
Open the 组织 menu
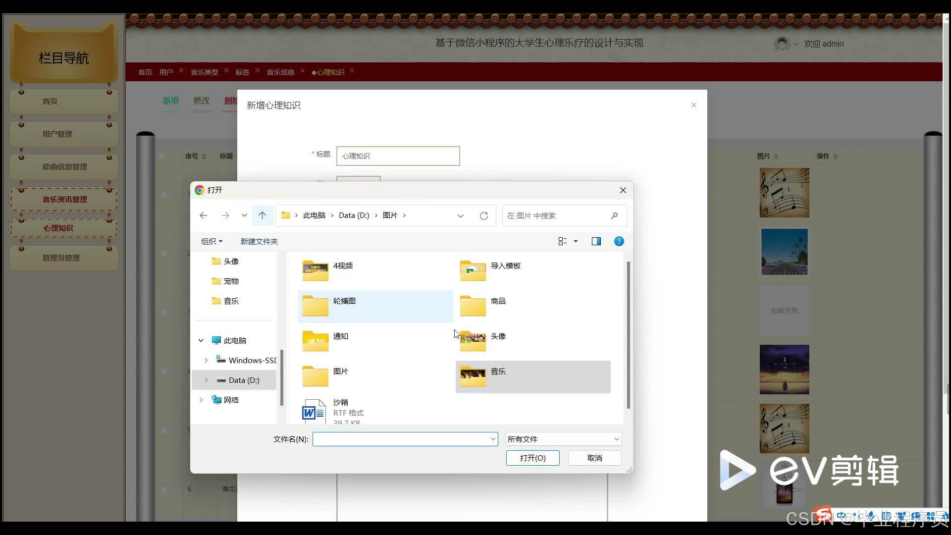211,241
